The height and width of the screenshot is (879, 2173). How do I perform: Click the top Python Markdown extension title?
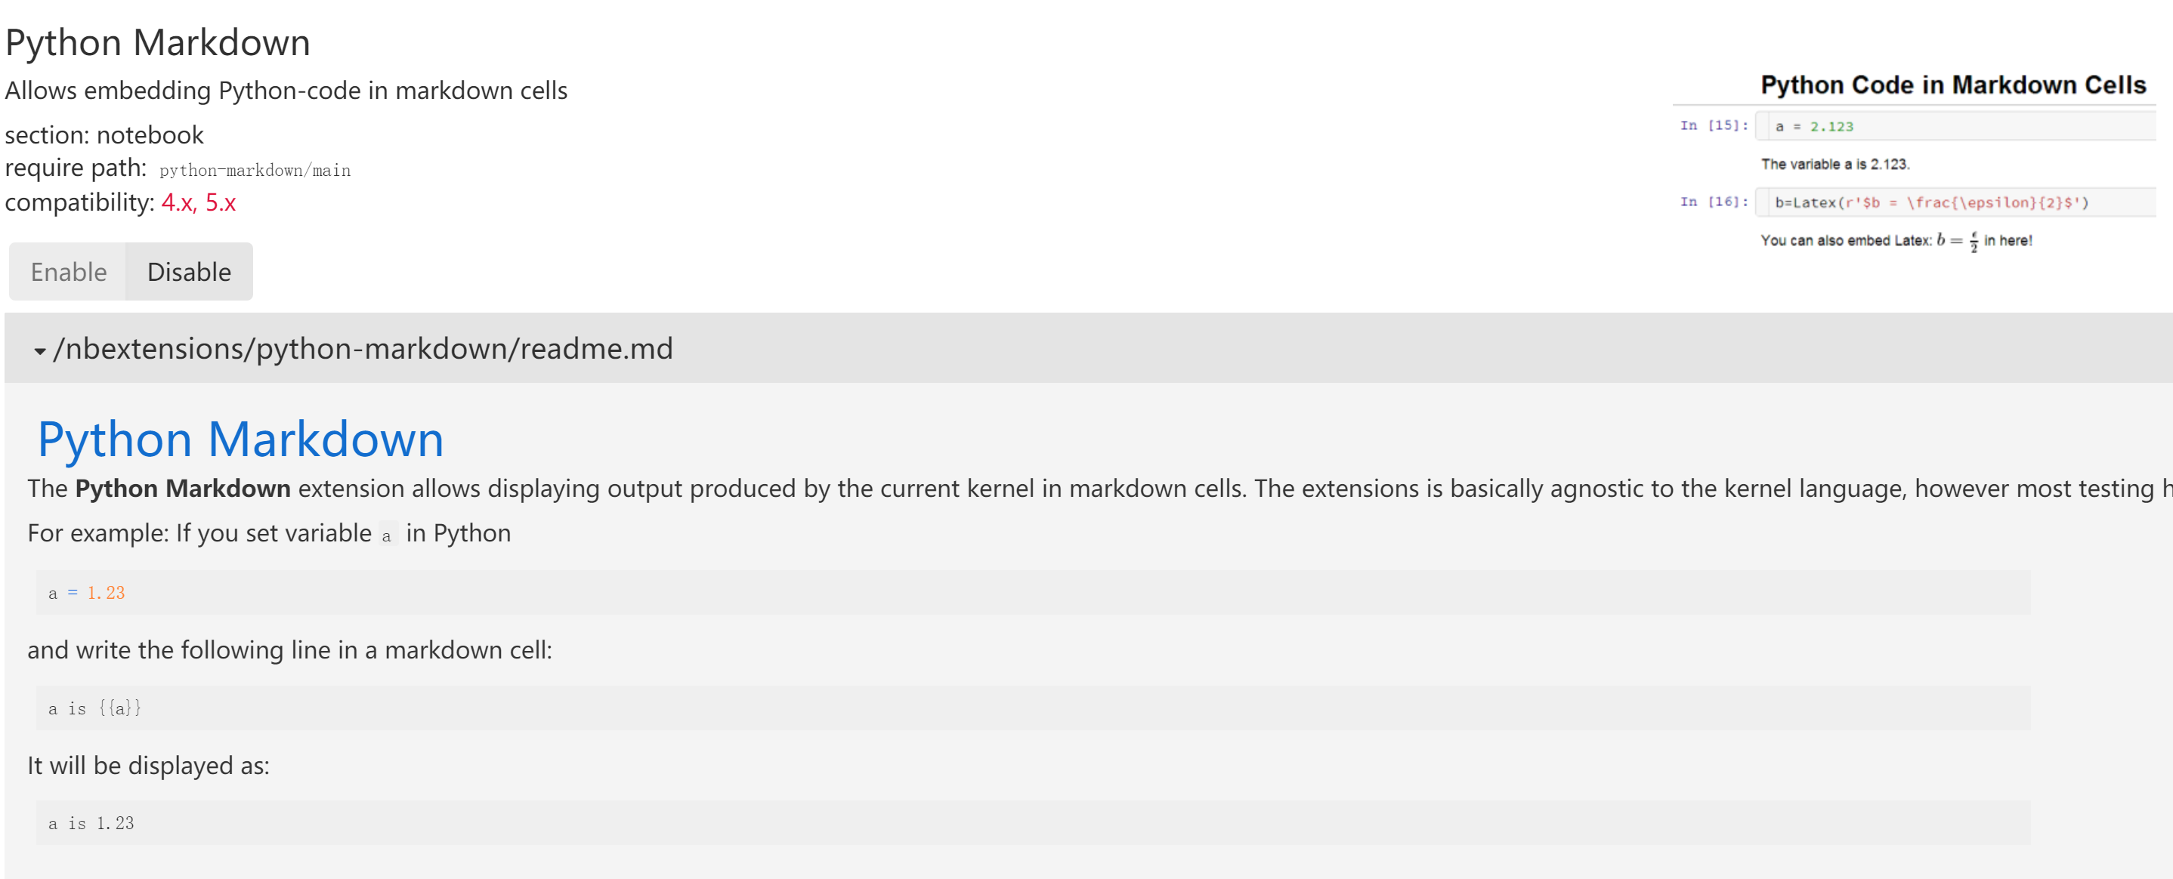pos(158,42)
